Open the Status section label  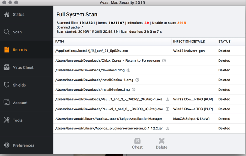(x=18, y=15)
